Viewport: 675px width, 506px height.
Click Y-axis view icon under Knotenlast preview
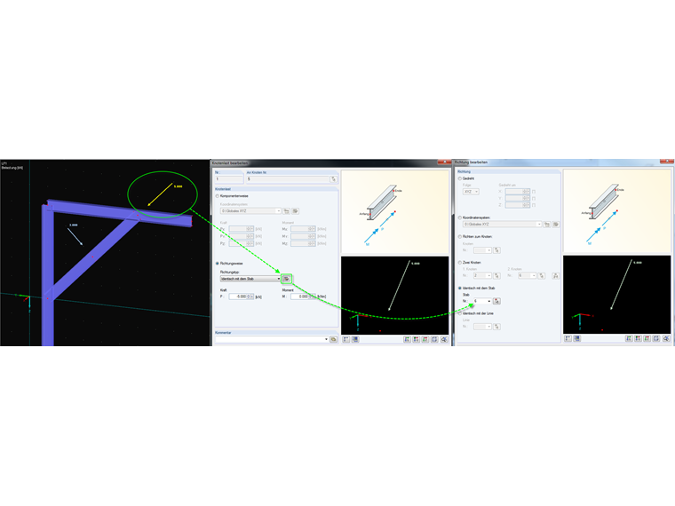coord(416,339)
